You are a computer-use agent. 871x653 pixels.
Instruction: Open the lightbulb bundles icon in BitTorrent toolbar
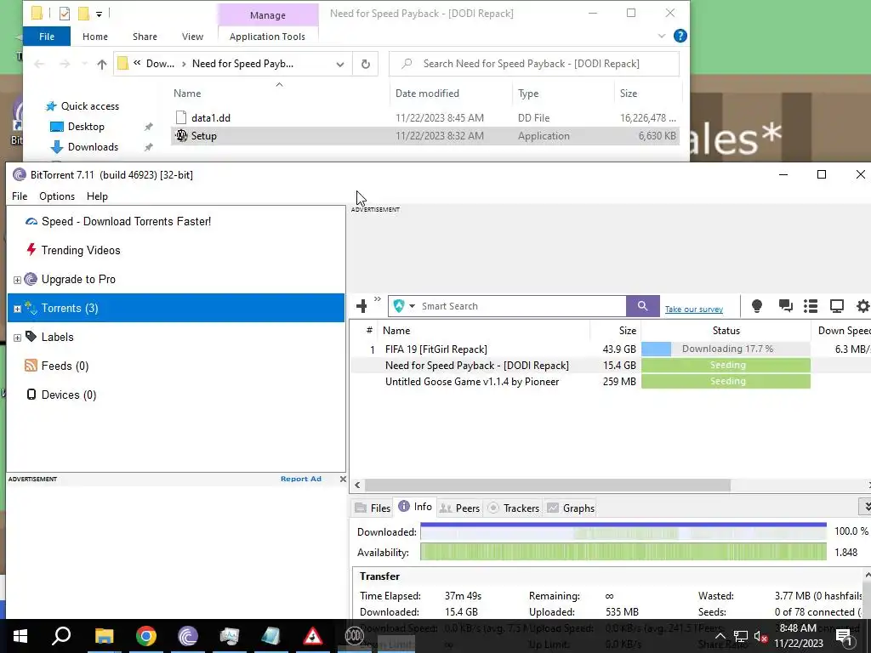click(x=756, y=306)
